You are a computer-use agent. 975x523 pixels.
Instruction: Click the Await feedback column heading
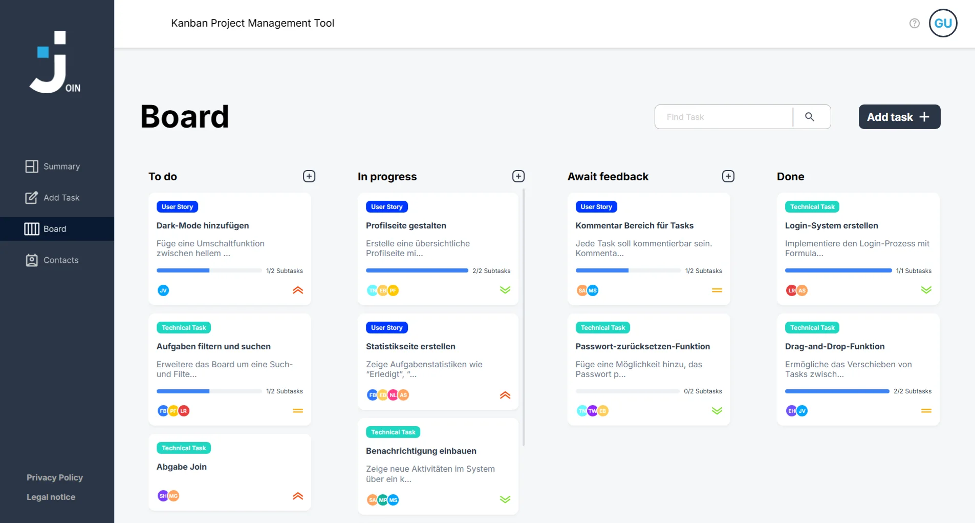coord(608,177)
